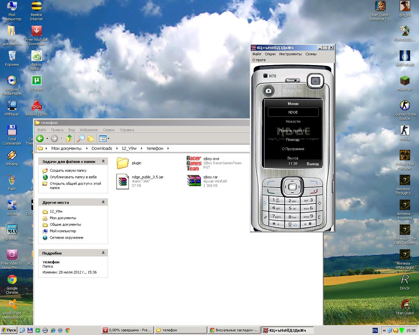Open Search in Explorer toolbar
The height and width of the screenshot is (335, 419).
coord(81,139)
